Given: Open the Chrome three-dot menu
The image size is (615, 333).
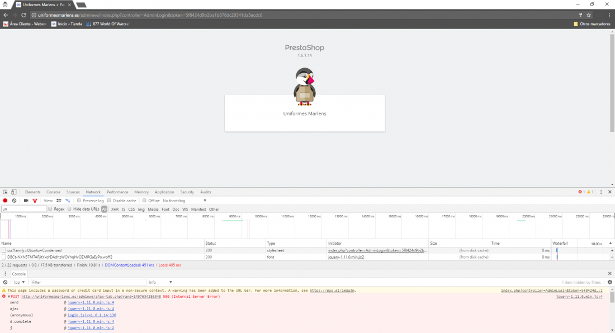Looking at the screenshot, I should pyautogui.click(x=609, y=15).
